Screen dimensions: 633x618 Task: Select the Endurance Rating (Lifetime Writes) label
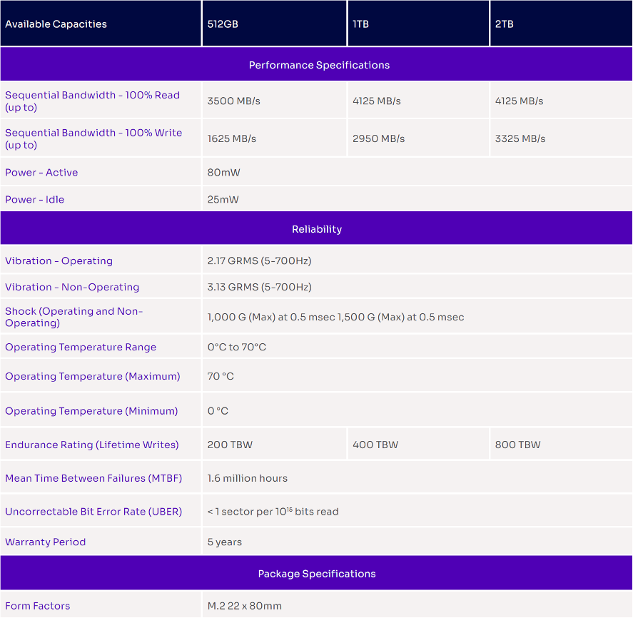pos(91,445)
